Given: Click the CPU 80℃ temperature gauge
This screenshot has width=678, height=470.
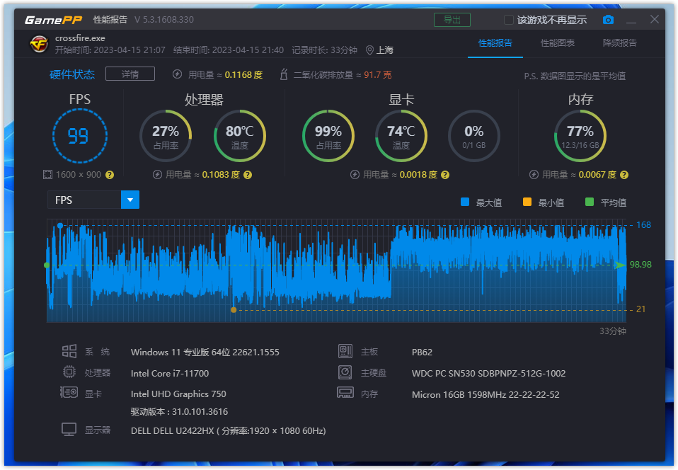Looking at the screenshot, I should pyautogui.click(x=239, y=136).
